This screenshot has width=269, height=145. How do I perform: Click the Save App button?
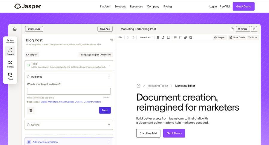pyautogui.click(x=105, y=29)
